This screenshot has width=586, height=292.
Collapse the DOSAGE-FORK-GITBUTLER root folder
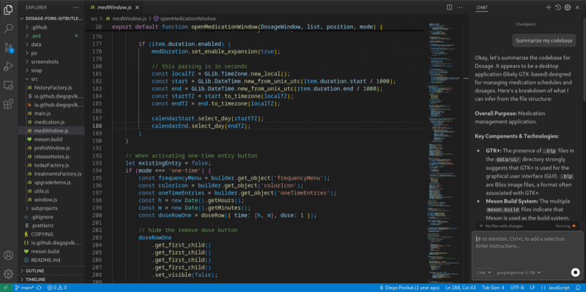point(51,18)
